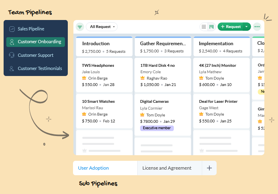278x194 pixels.
Task: Click the 5 Requests count in Introduction
Action: 116,52
